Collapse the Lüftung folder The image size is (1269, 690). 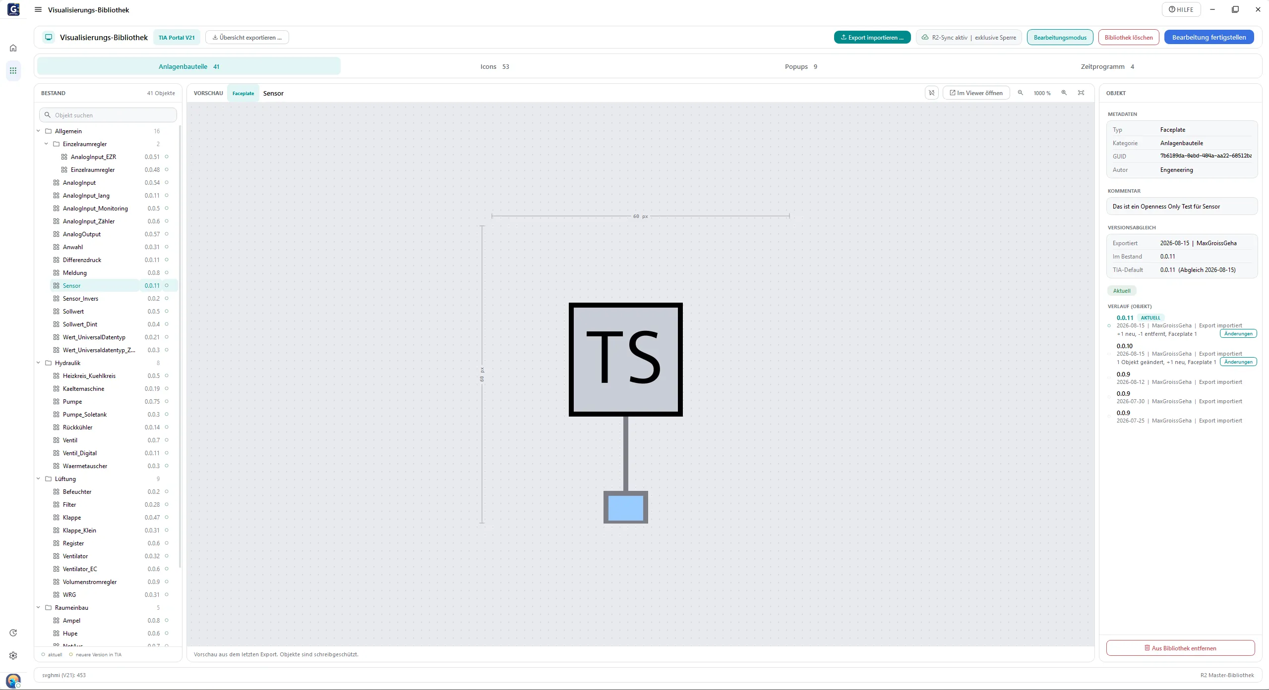tap(39, 478)
